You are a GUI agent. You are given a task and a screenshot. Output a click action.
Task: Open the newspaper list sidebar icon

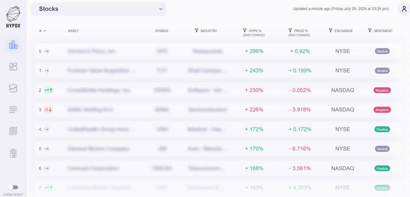pyautogui.click(x=13, y=131)
